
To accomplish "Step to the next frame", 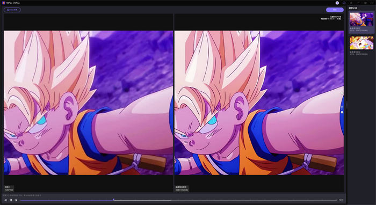I will click(x=16, y=200).
